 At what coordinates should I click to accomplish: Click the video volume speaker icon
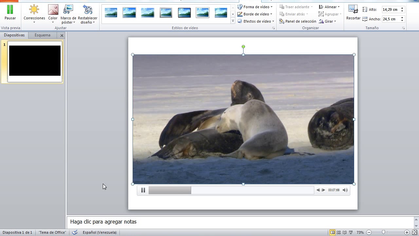click(x=345, y=190)
